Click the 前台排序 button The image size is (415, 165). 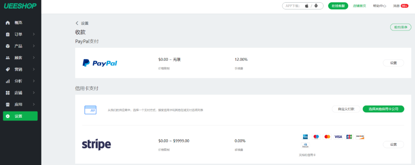[x=401, y=27]
